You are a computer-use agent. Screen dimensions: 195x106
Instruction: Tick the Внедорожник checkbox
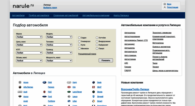pyautogui.click(x=97, y=41)
